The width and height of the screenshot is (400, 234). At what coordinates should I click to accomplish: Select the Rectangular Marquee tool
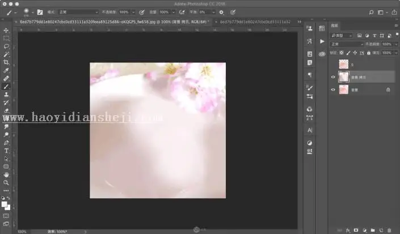6,39
